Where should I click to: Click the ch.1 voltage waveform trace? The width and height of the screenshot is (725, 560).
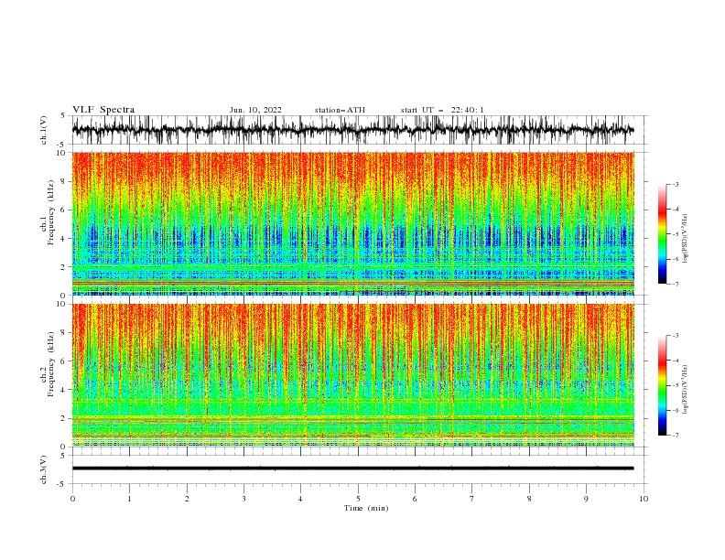click(352, 130)
